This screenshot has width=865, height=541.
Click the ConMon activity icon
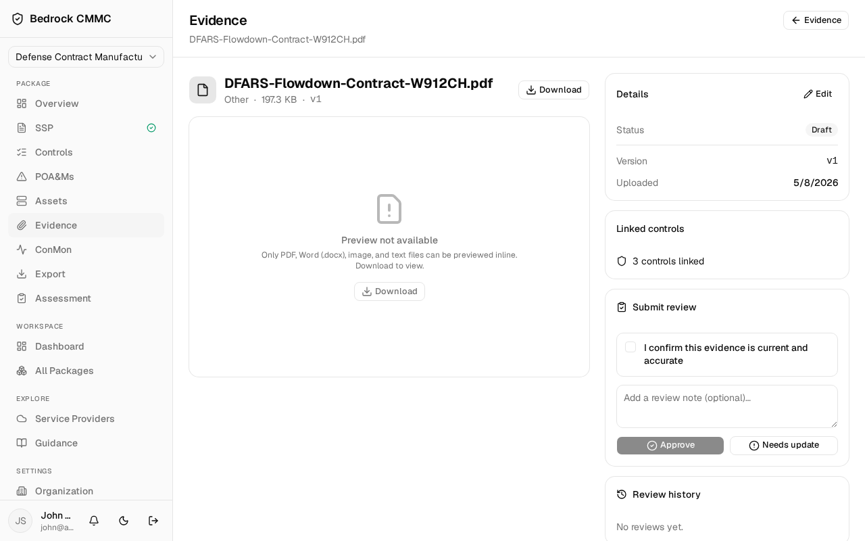(x=22, y=250)
